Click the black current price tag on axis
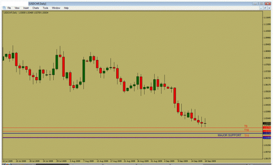Screen dimensions: 273x165 [x=267, y=124]
